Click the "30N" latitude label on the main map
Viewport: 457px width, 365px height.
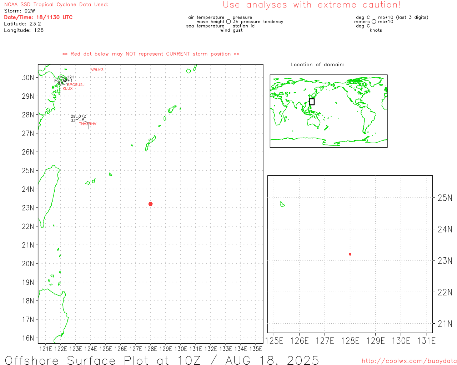[x=28, y=78]
